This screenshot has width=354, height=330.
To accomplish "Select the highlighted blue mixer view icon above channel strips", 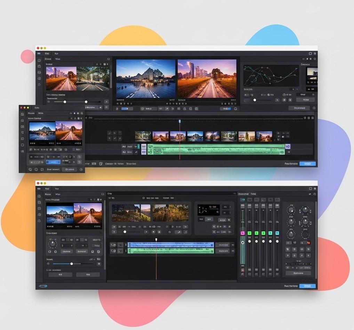I will click(x=243, y=200).
